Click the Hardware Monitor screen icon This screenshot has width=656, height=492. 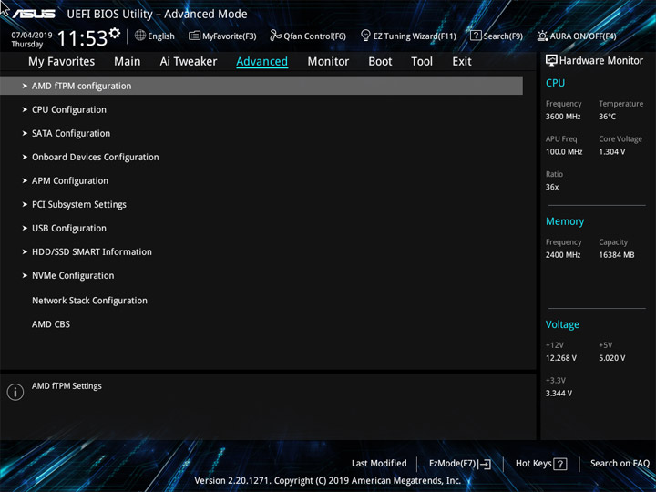click(x=551, y=60)
